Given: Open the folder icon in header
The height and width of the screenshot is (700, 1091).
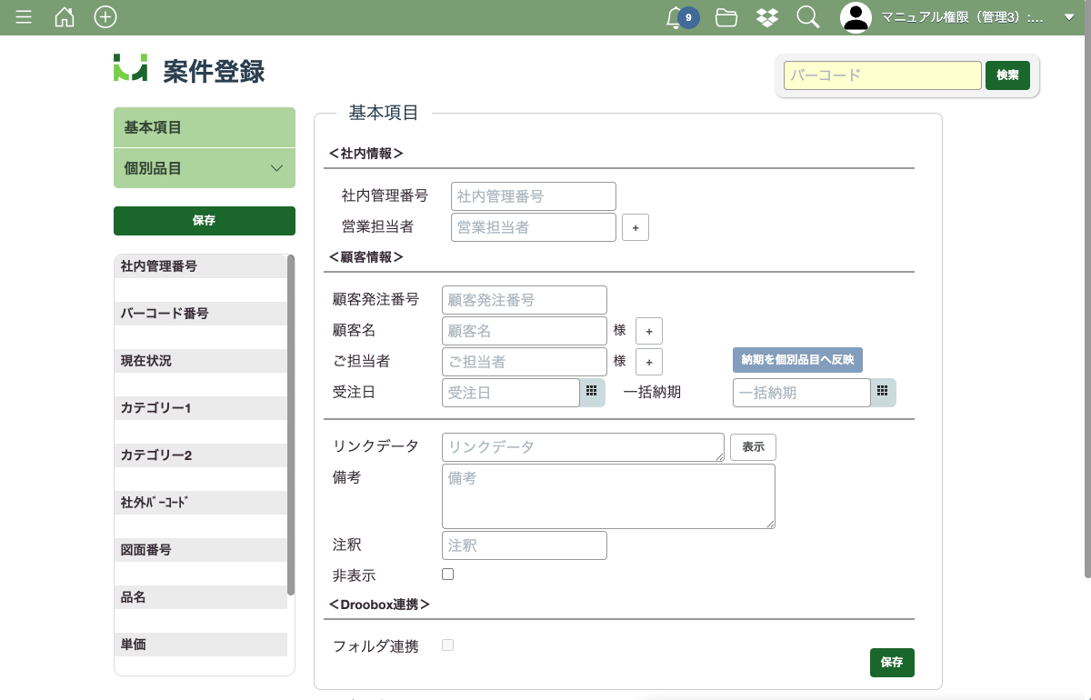Looking at the screenshot, I should coord(726,17).
